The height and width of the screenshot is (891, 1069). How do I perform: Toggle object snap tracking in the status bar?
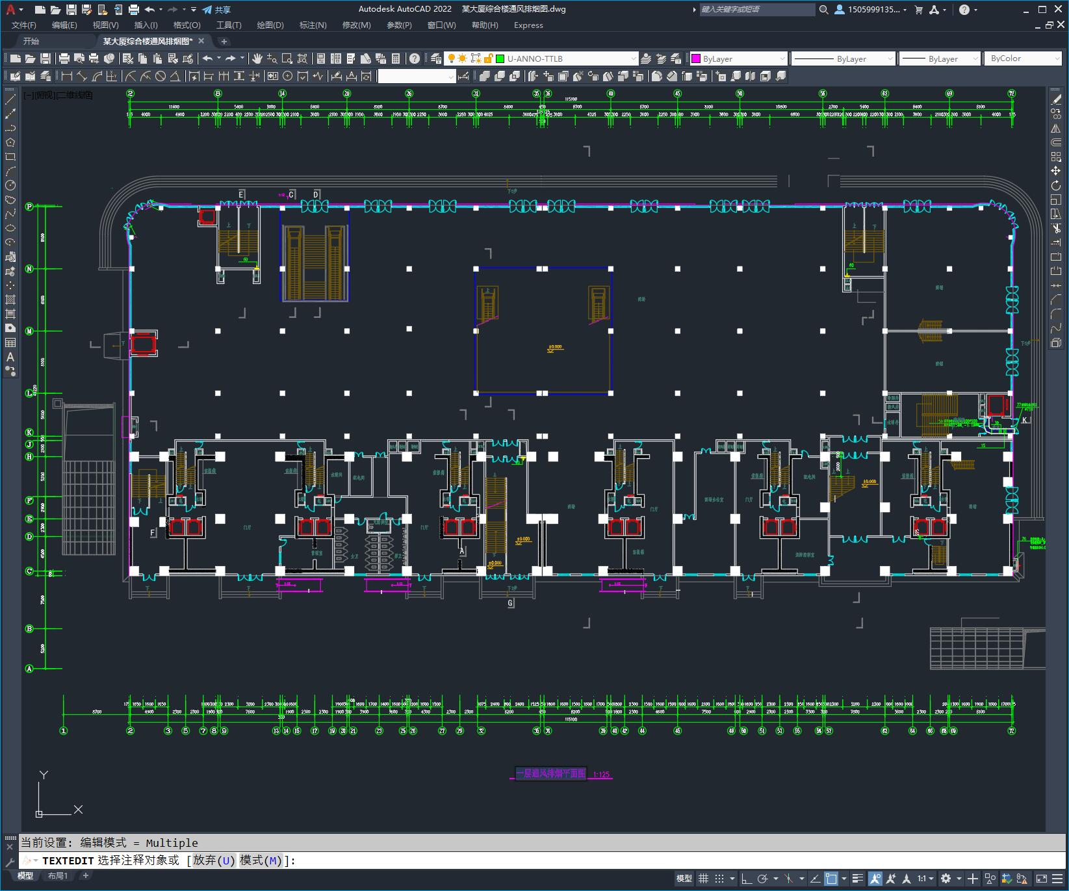815,879
